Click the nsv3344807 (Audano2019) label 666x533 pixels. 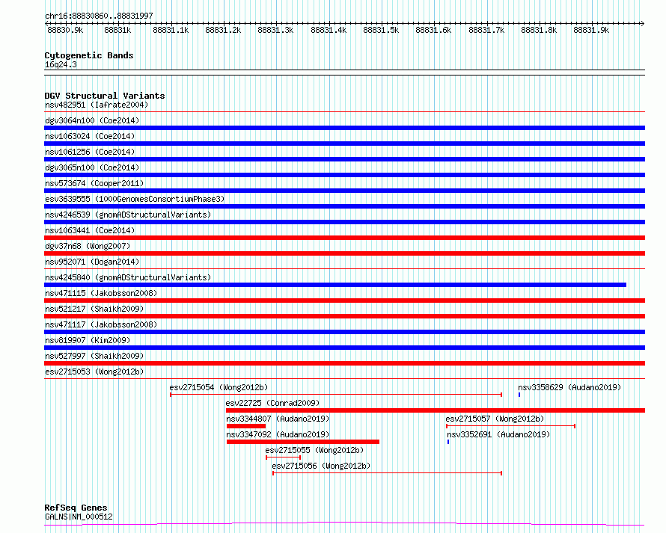[278, 419]
